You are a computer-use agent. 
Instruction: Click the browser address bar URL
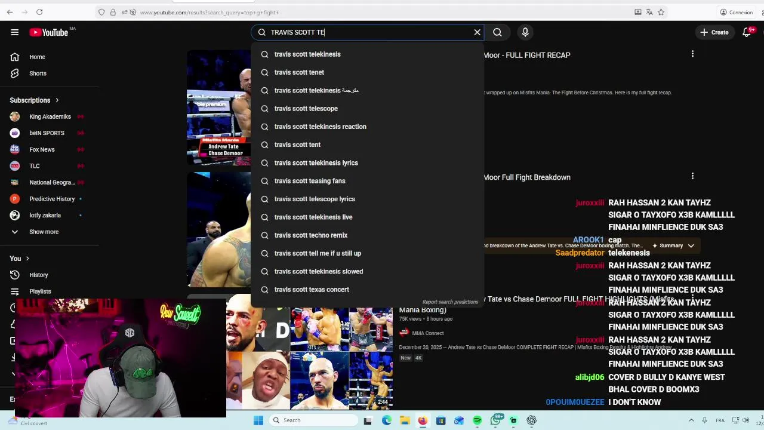[210, 12]
